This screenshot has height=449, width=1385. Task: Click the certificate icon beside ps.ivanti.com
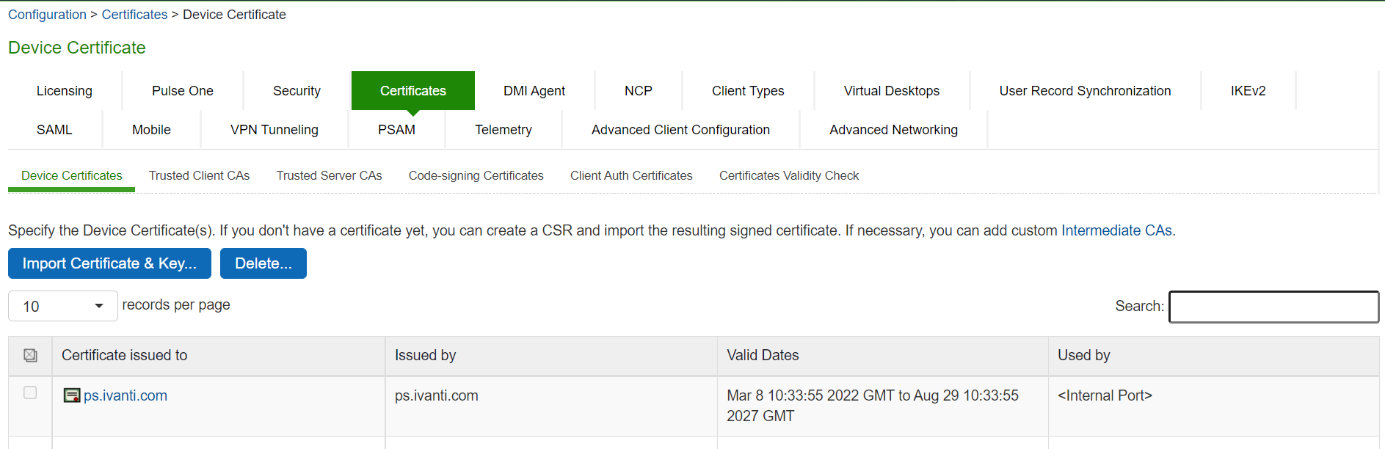tap(71, 396)
